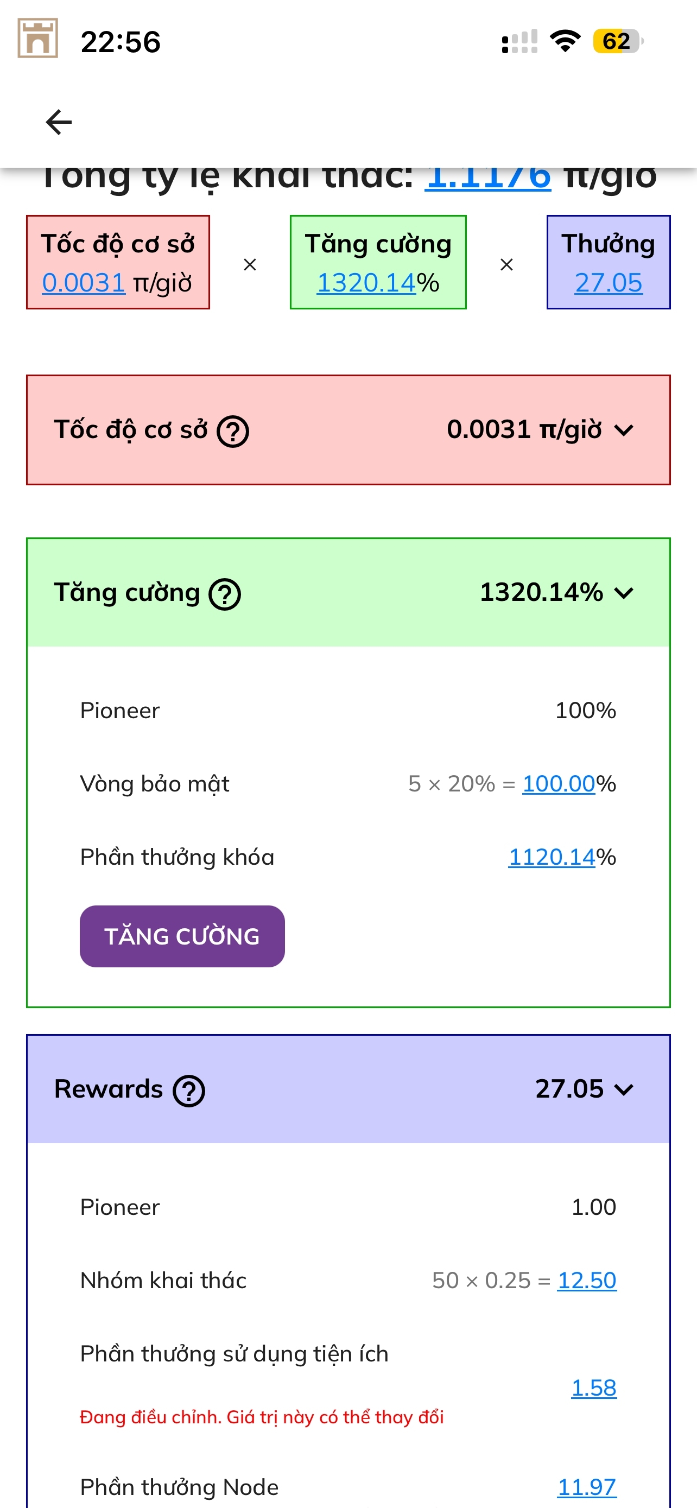
Task: Tap the back arrow icon
Action: [x=59, y=122]
